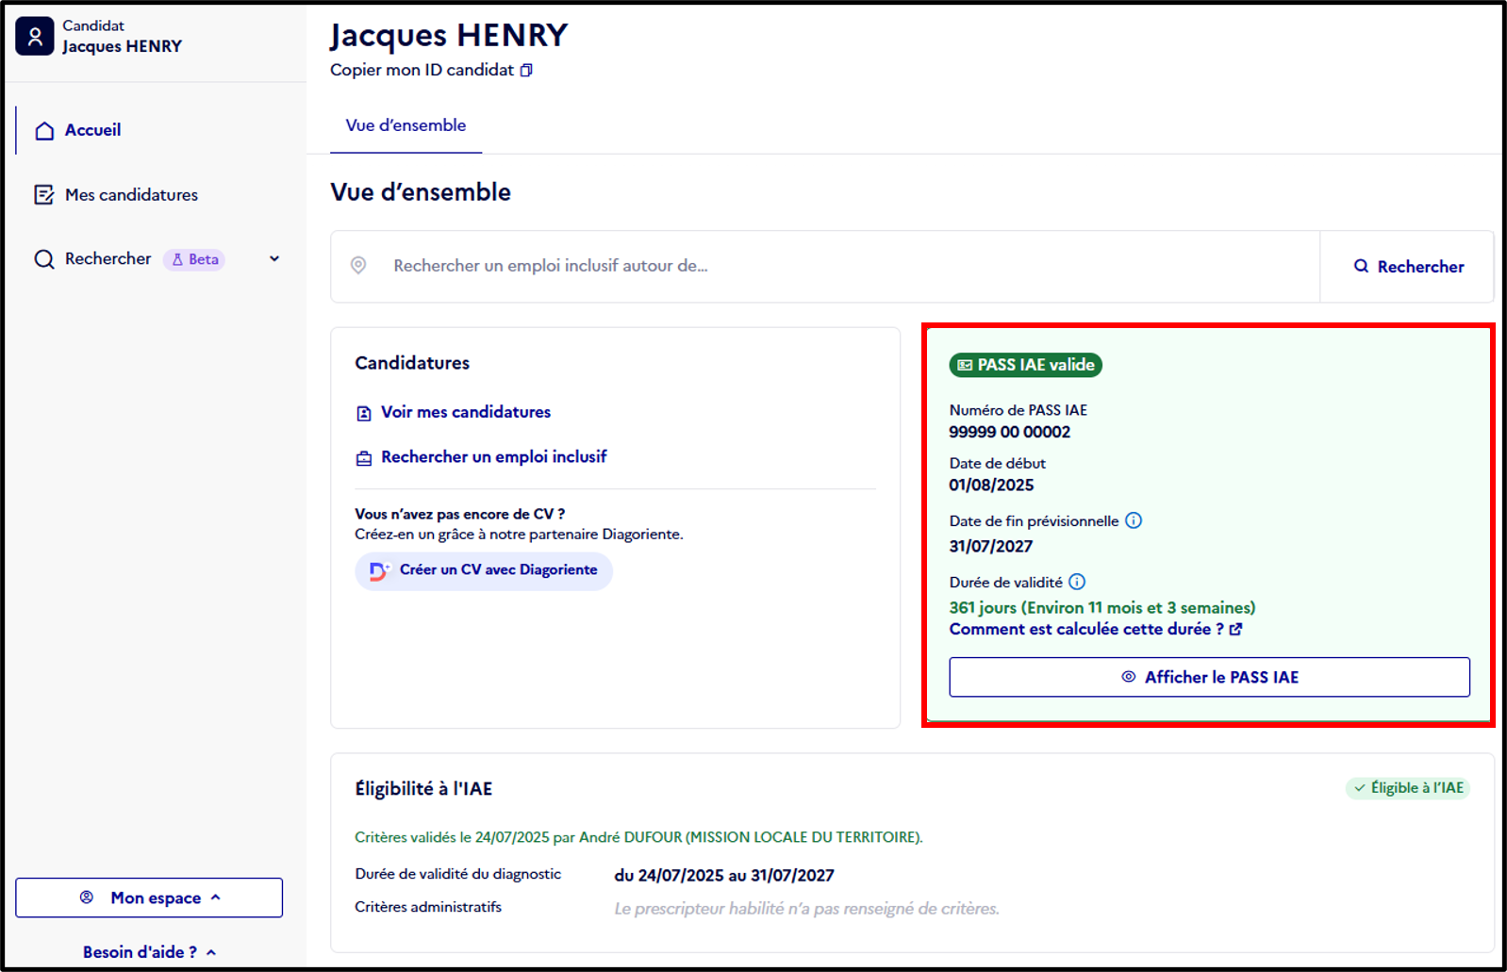
Task: Click the end date 31/07/2027
Action: [991, 546]
